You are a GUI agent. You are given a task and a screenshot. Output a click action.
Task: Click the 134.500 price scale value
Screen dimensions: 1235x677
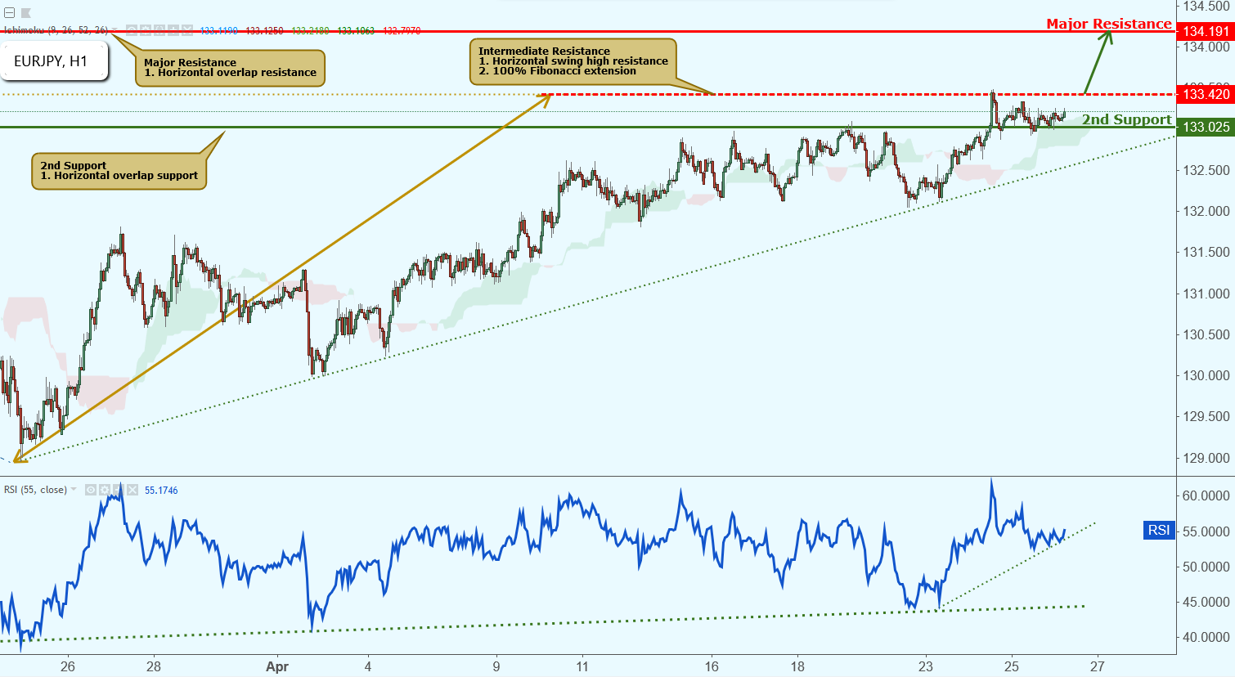click(x=1206, y=7)
